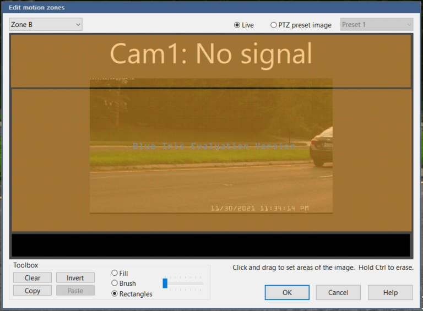
Task: Open the Preset 1 dropdown
Action: point(377,25)
